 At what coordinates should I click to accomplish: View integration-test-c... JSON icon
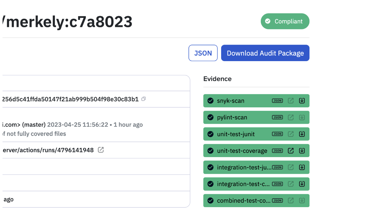[x=277, y=184]
